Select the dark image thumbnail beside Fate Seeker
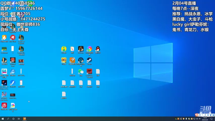Viewport: 215px width, 121px height. pos(13,95)
